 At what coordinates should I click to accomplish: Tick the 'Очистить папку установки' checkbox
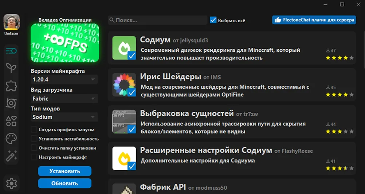click(34, 148)
